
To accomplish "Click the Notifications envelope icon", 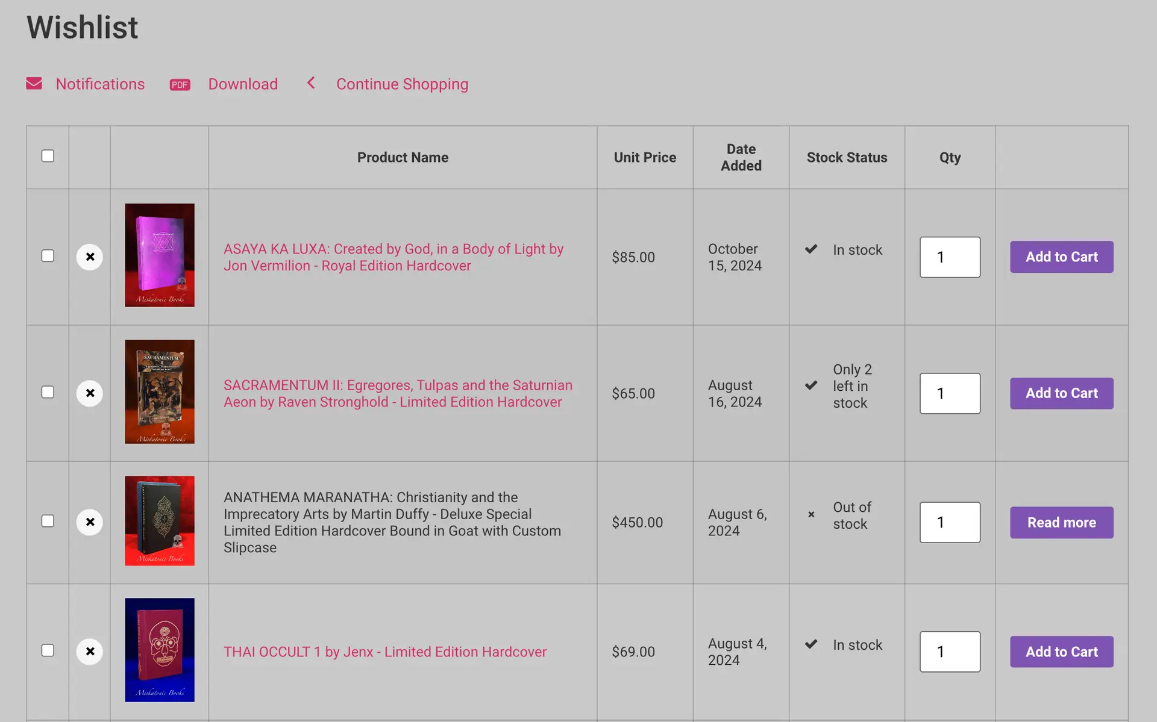I will (x=34, y=84).
